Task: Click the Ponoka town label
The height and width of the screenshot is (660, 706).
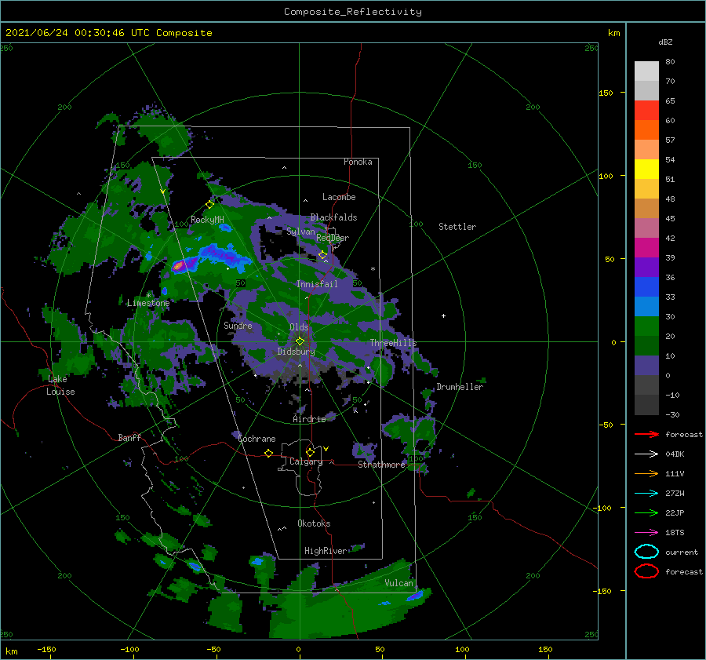Action: tap(358, 162)
